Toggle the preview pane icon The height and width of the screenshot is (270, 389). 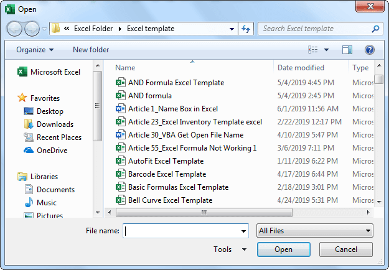click(347, 50)
